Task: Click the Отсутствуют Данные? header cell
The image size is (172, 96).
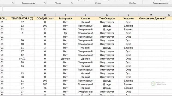Action: point(152,18)
